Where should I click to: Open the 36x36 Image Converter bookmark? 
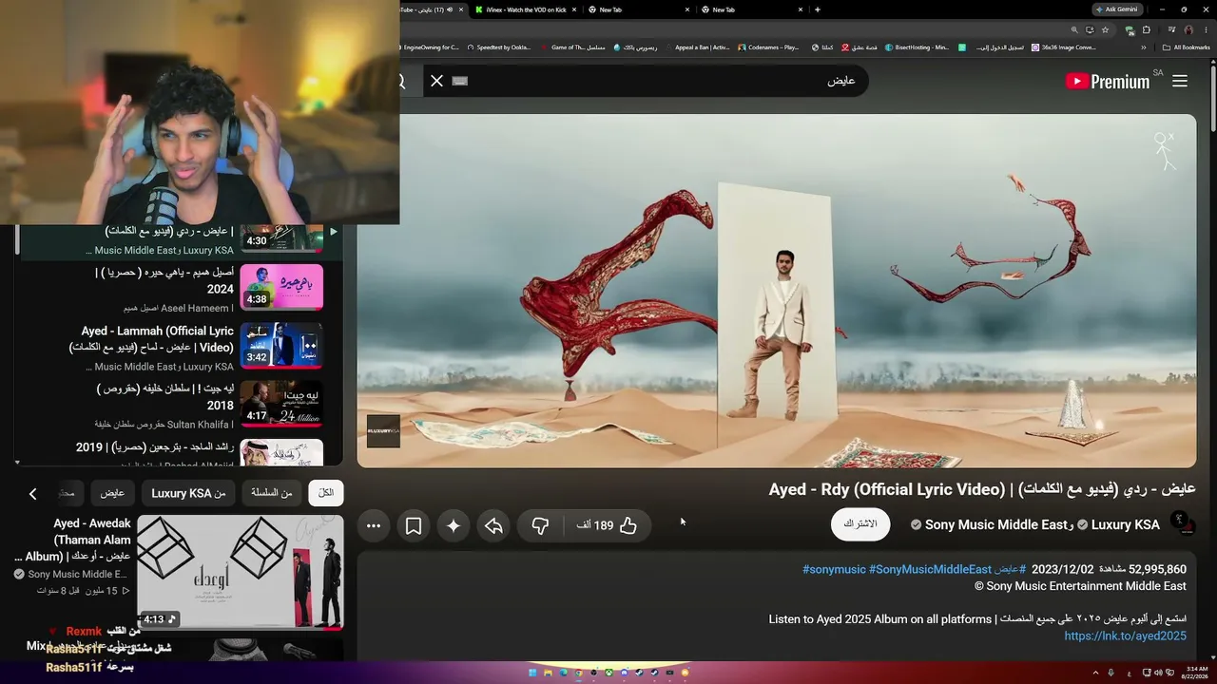point(1063,47)
